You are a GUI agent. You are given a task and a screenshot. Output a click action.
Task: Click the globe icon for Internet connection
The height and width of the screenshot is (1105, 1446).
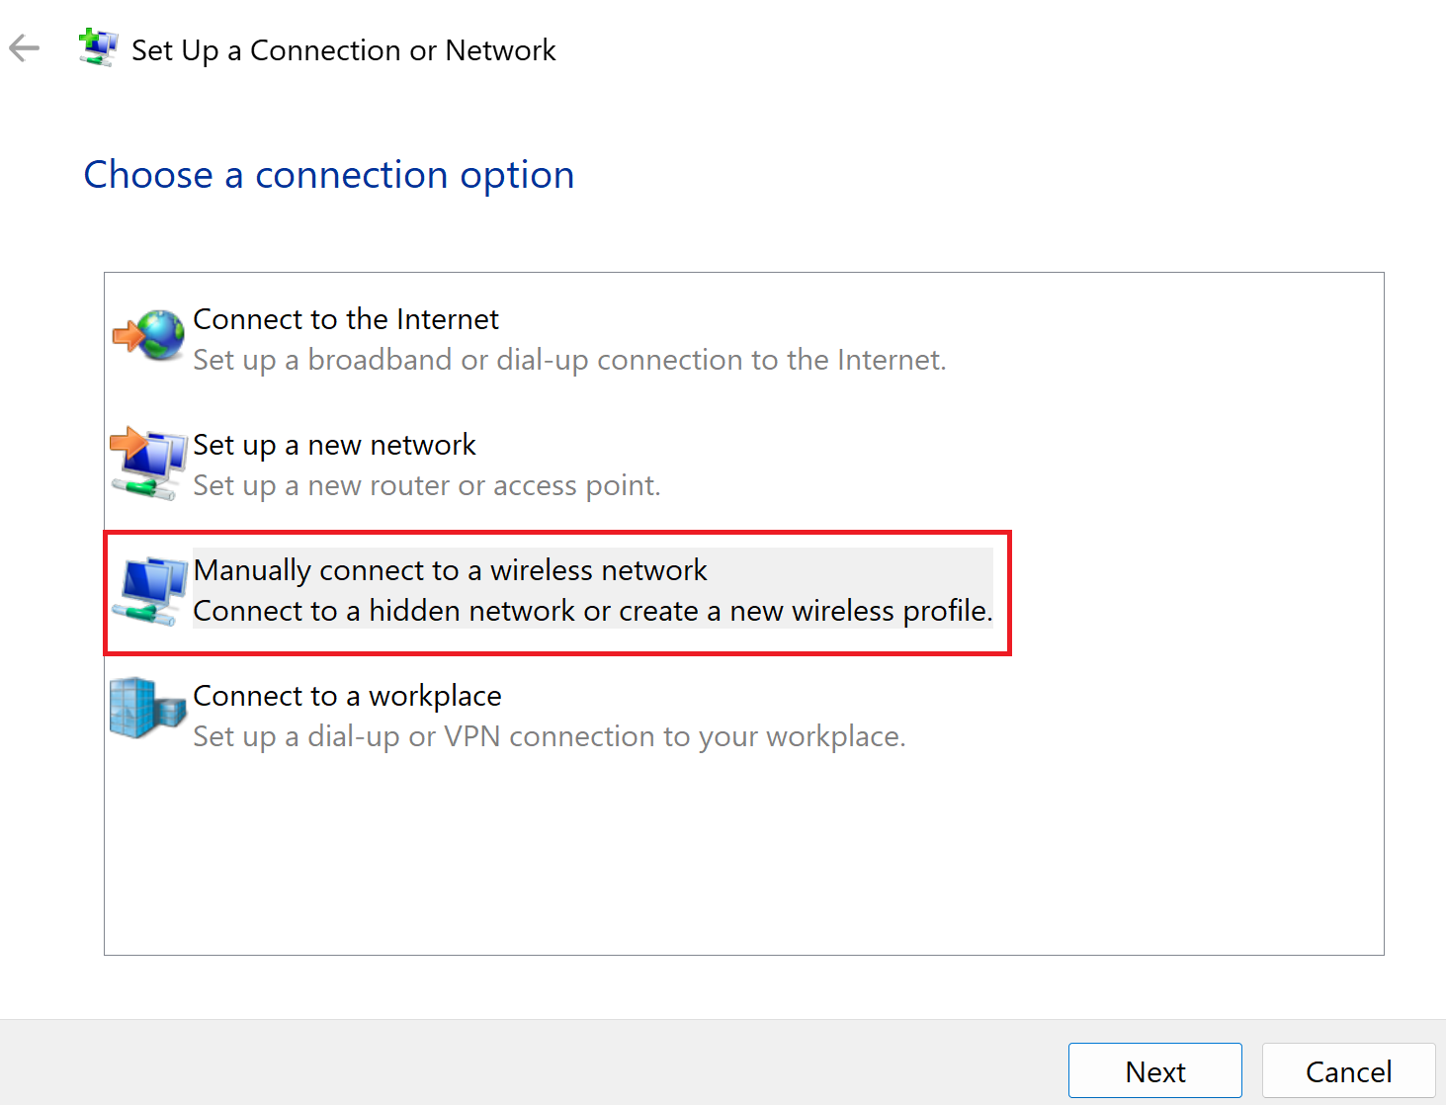point(150,335)
